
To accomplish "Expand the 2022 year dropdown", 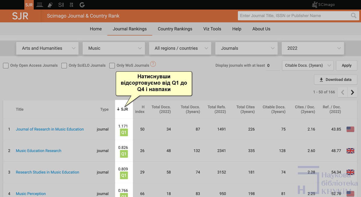I will pos(313,48).
